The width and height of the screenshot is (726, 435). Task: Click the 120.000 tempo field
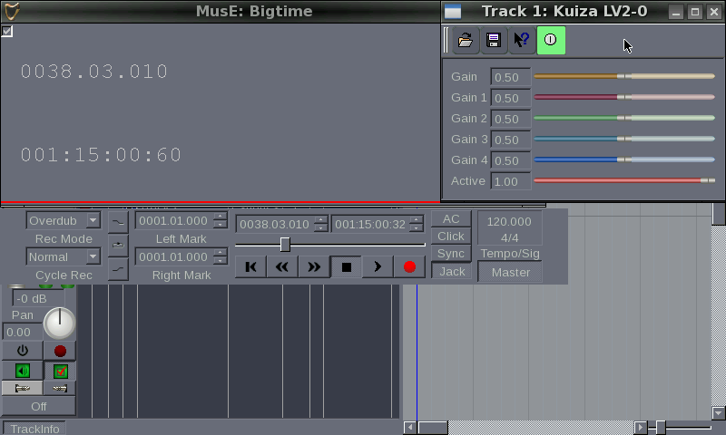509,221
